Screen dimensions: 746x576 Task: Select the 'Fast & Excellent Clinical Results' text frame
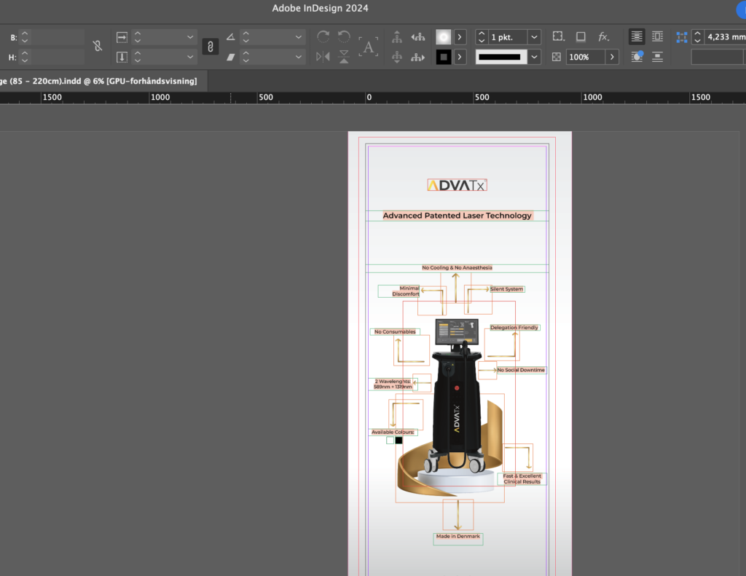coord(522,478)
